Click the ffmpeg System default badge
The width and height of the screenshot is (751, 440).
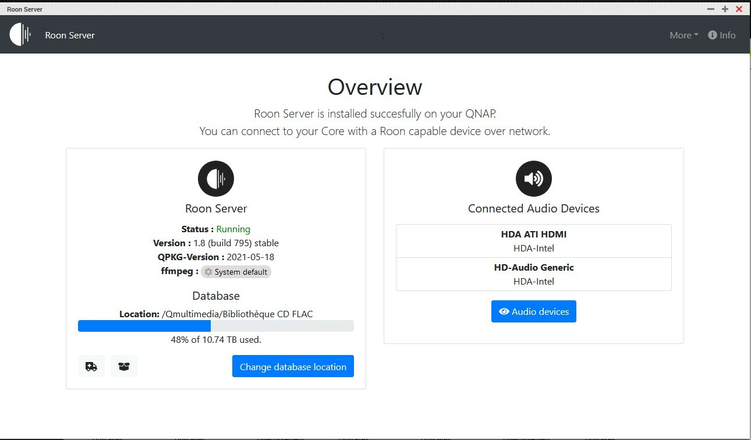(x=236, y=272)
